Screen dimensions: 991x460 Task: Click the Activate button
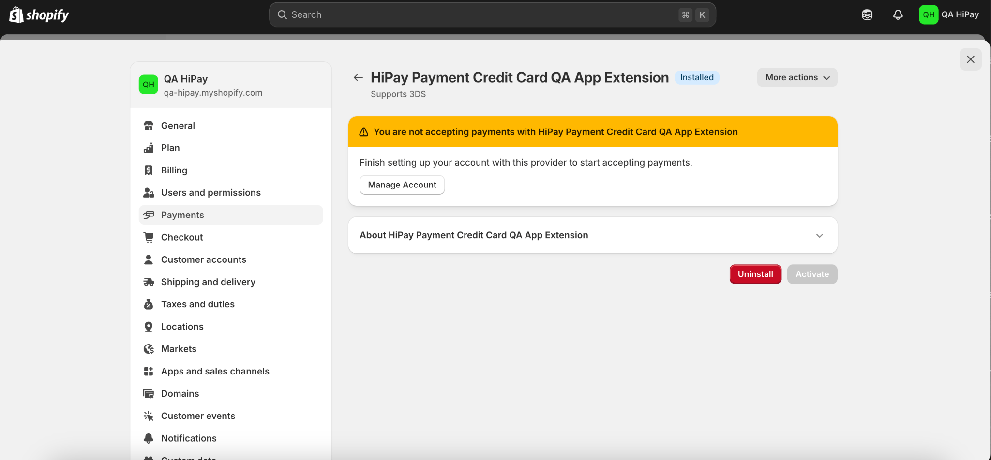click(812, 274)
